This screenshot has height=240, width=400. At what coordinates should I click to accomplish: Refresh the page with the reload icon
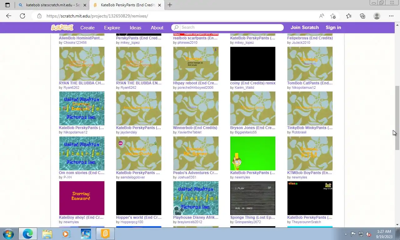pyautogui.click(x=22, y=16)
